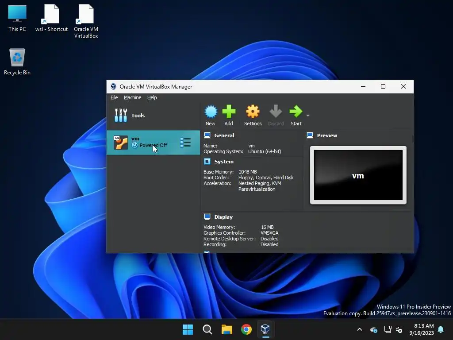Click the Display section header

223,217
